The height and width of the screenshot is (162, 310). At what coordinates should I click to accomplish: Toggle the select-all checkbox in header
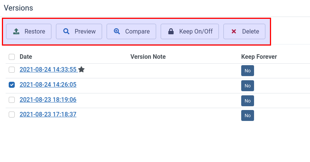pyautogui.click(x=12, y=57)
